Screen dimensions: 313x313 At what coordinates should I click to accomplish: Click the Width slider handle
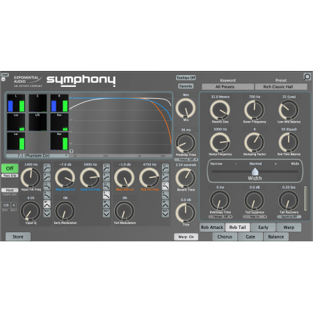click(x=255, y=171)
